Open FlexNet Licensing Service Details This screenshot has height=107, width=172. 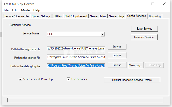[x=132, y=80]
